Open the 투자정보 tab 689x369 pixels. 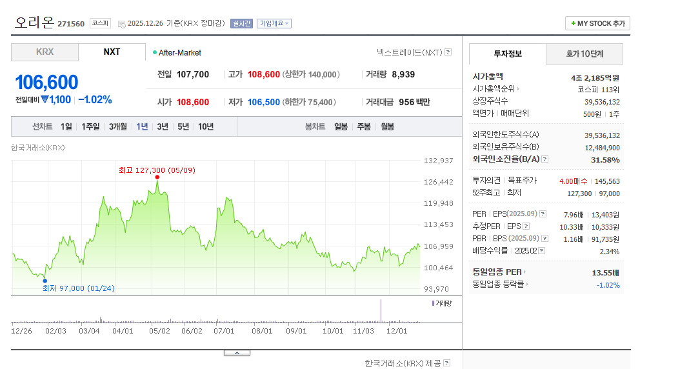(x=508, y=54)
